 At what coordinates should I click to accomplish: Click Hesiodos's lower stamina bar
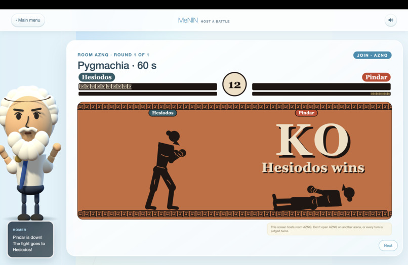pos(148,94)
